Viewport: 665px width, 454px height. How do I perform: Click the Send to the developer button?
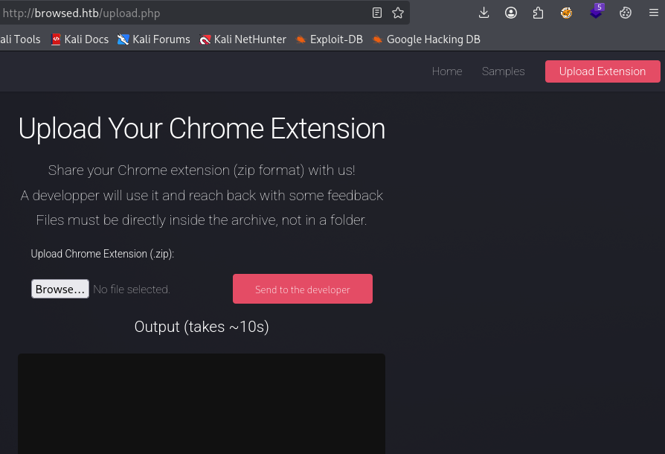pos(303,289)
